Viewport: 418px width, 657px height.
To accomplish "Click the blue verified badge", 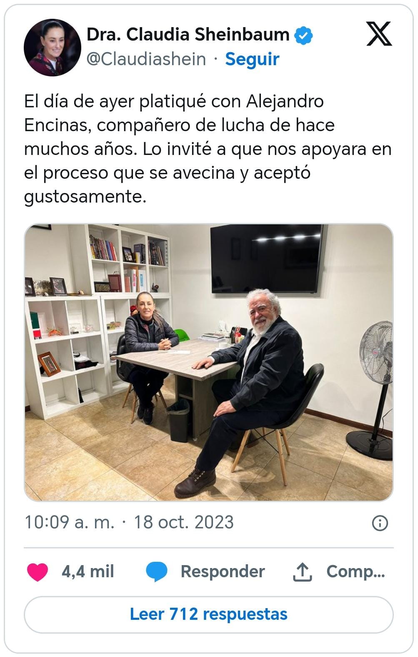I will (x=304, y=35).
